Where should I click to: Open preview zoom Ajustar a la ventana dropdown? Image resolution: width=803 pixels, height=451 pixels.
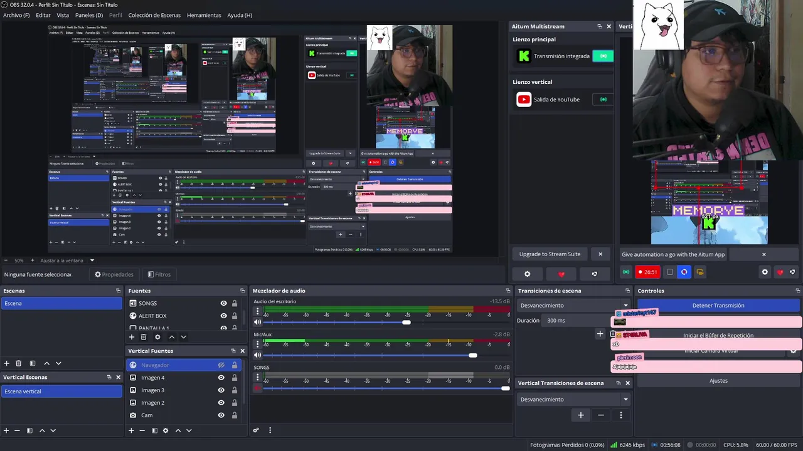[x=67, y=261]
